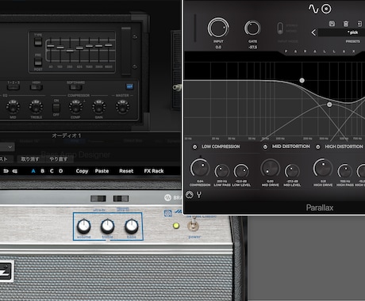Click the INPUT knob in Parallax

218,28
